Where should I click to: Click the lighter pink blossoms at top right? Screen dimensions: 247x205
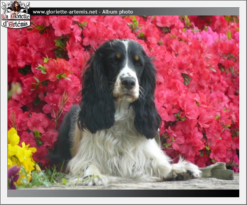pyautogui.click(x=210, y=37)
